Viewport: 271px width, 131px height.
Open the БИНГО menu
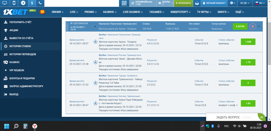[223, 12]
